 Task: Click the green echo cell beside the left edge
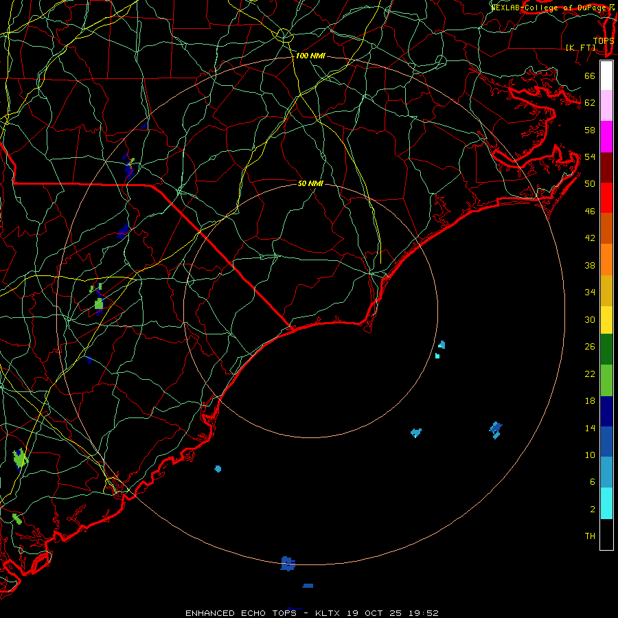click(20, 459)
